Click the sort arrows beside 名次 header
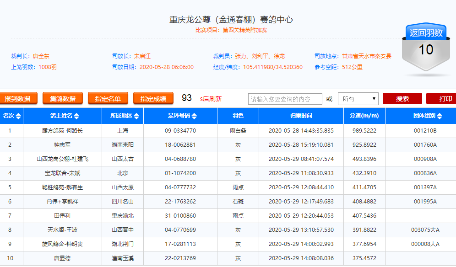Screen dimensions: 456x267 pos(18,116)
